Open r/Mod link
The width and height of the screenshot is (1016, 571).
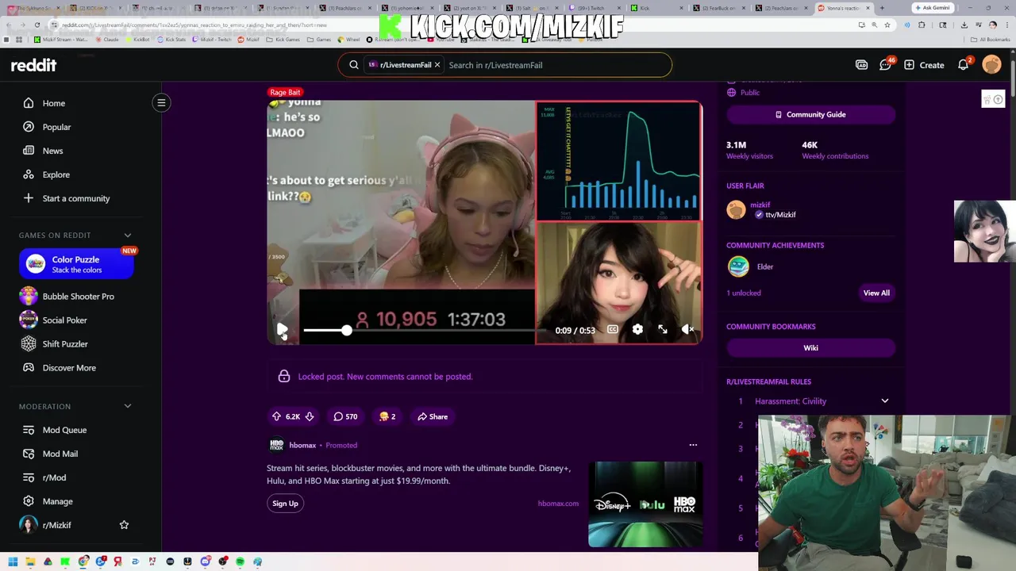coord(54,477)
